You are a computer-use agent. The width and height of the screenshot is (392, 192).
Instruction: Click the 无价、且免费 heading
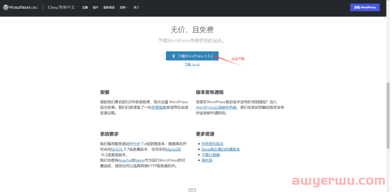click(x=192, y=30)
